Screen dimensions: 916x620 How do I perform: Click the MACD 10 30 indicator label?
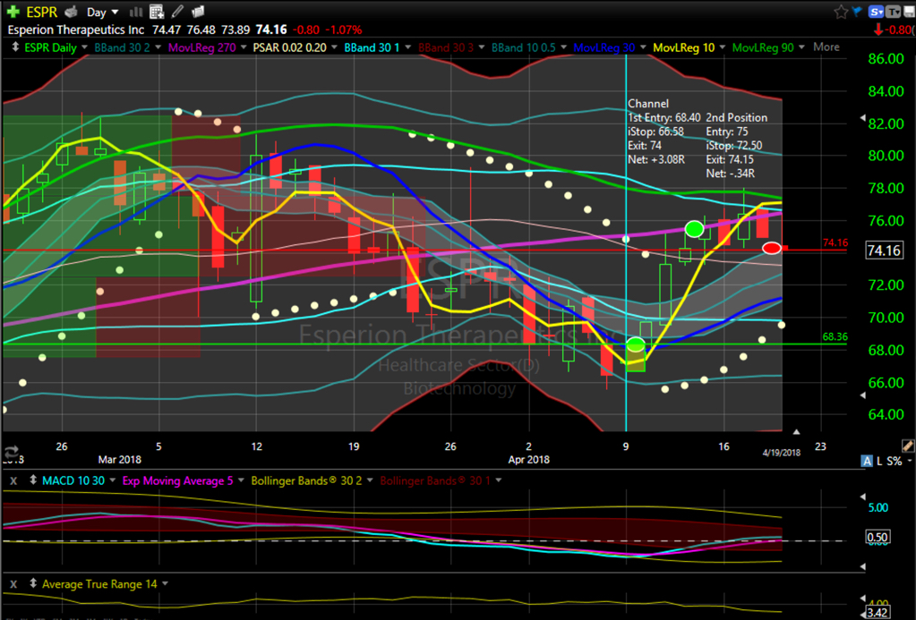(73, 481)
